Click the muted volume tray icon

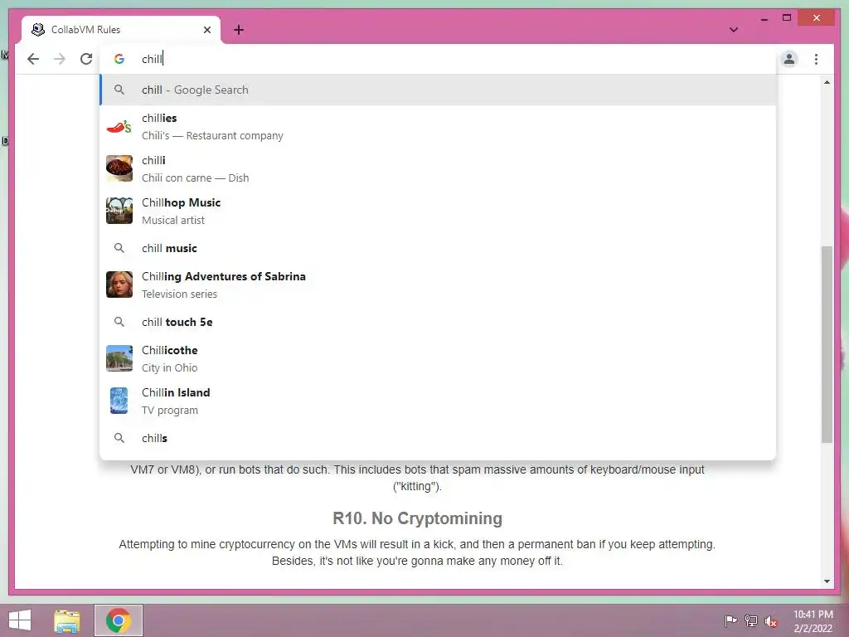coord(771,621)
